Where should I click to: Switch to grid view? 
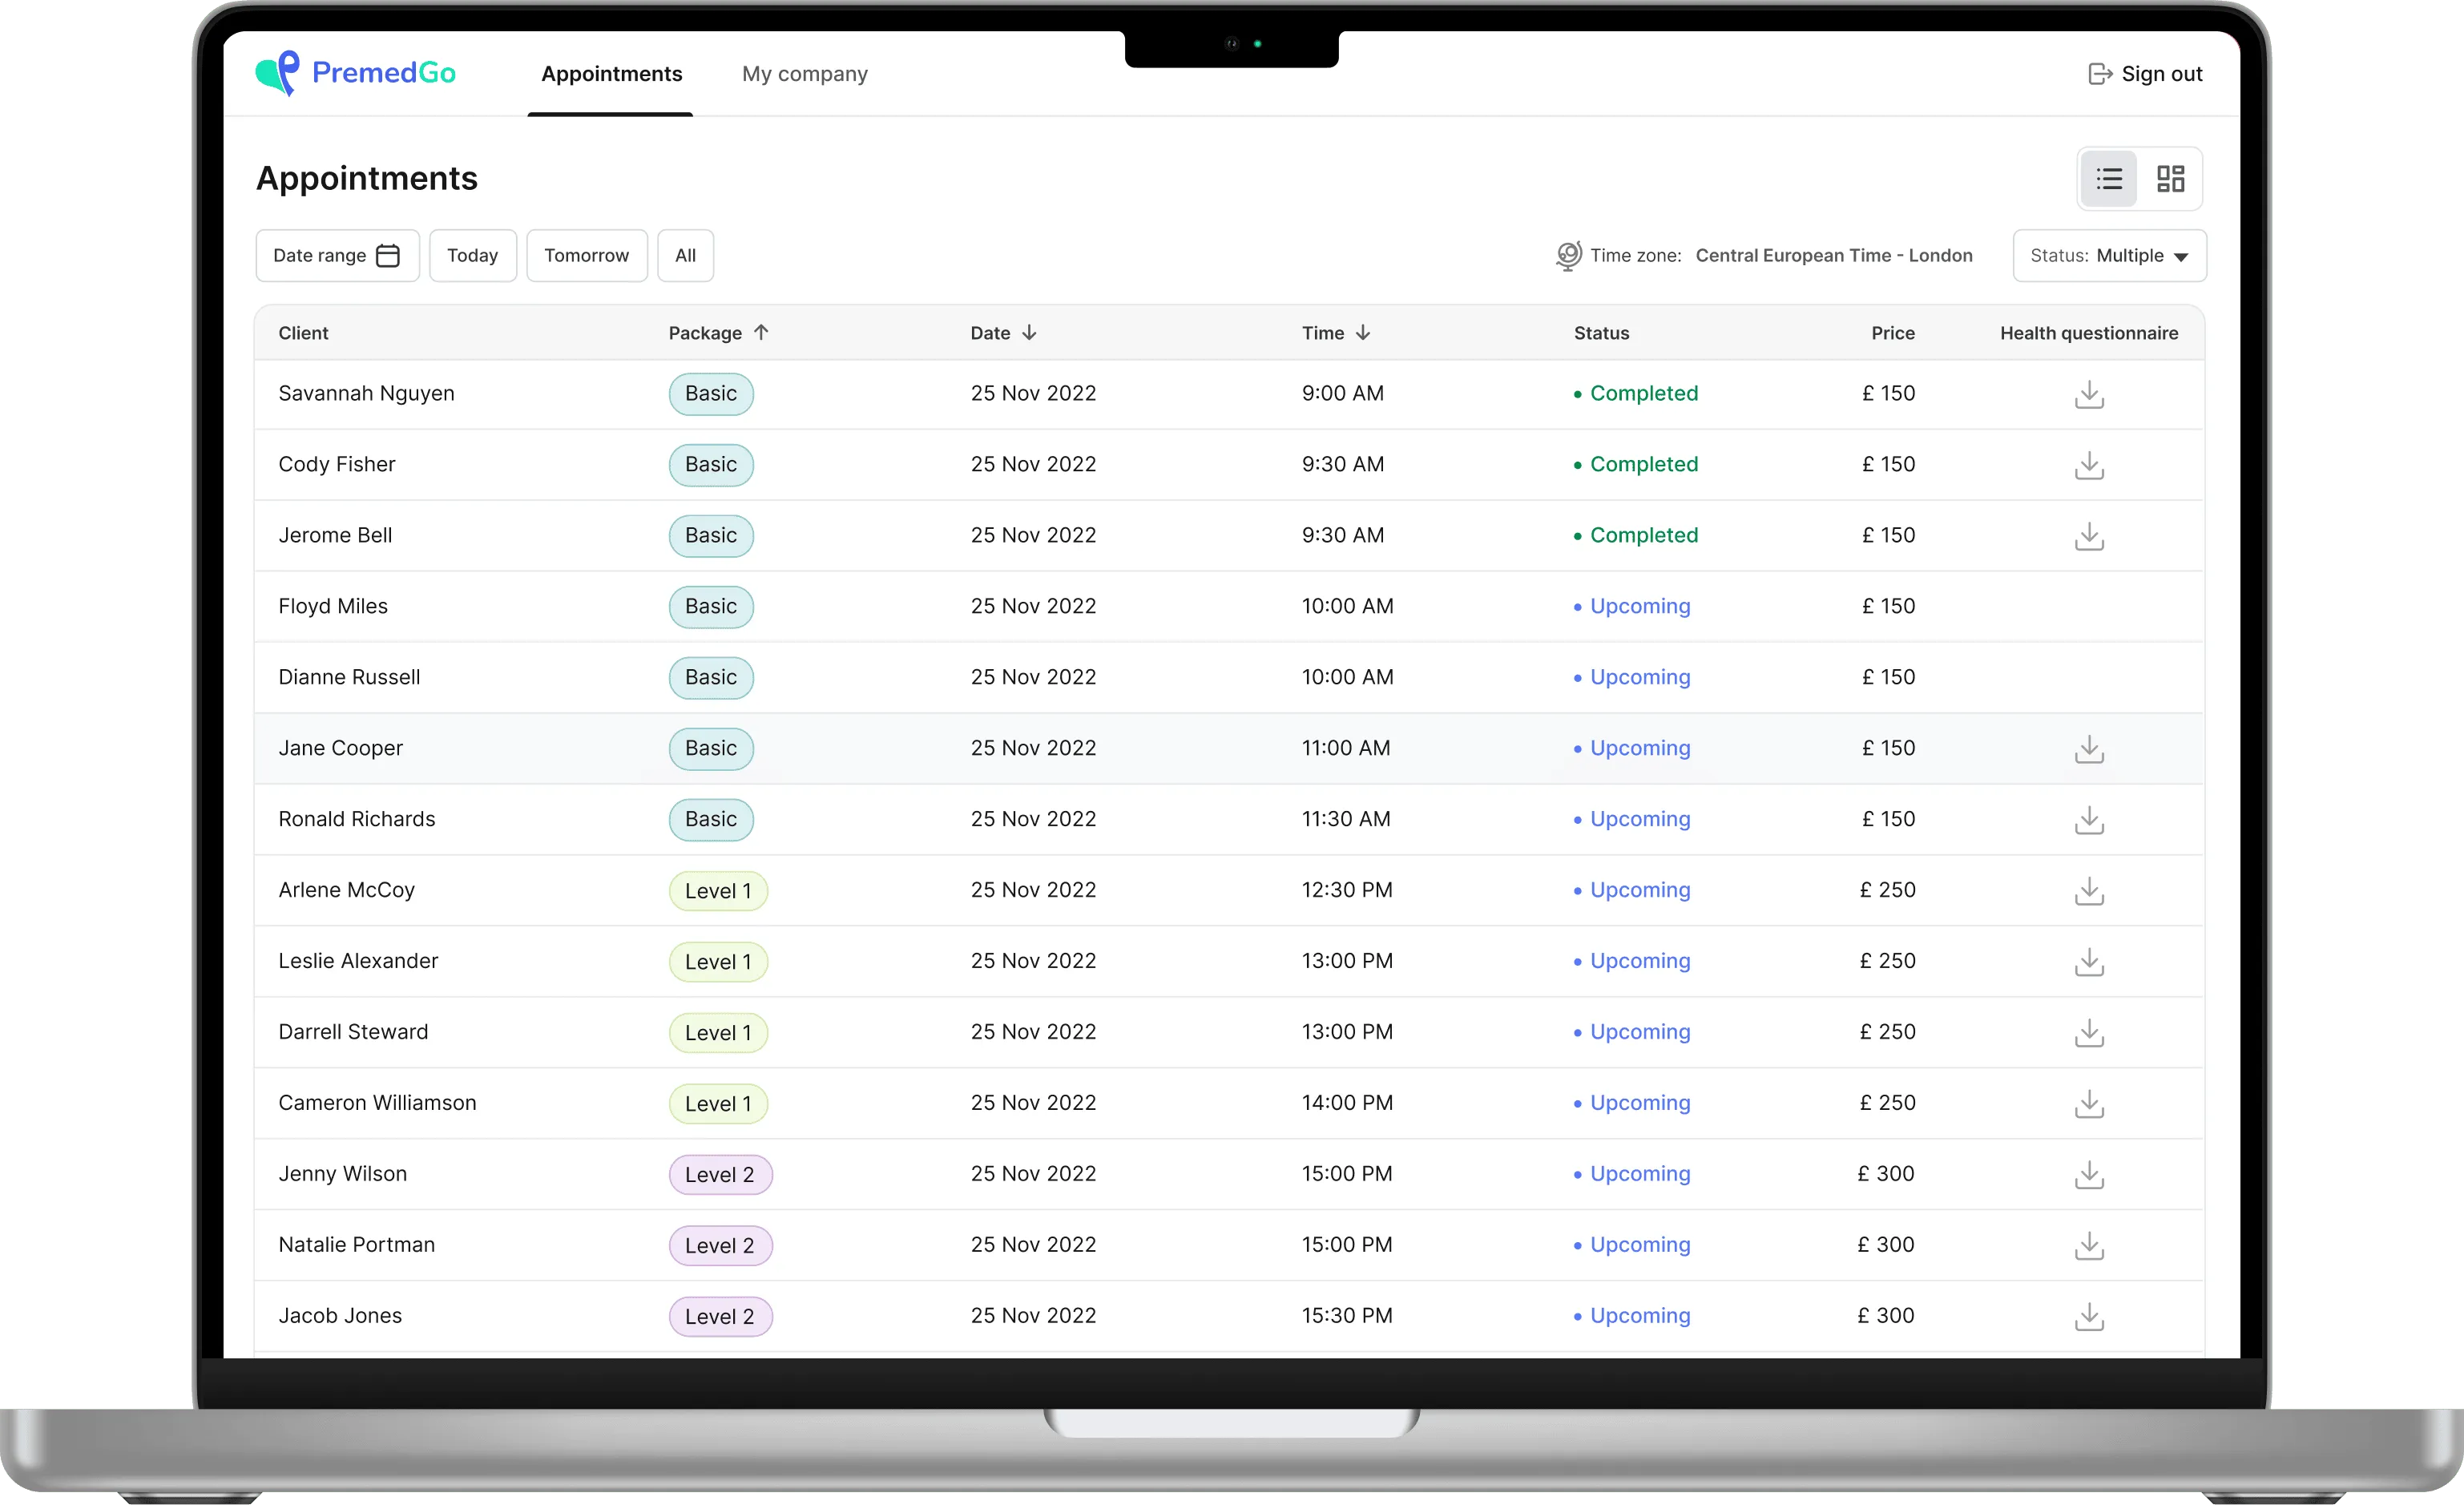click(2170, 179)
